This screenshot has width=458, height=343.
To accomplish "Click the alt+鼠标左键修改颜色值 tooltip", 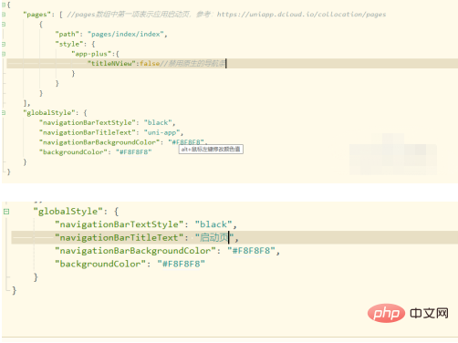I will pyautogui.click(x=211, y=150).
